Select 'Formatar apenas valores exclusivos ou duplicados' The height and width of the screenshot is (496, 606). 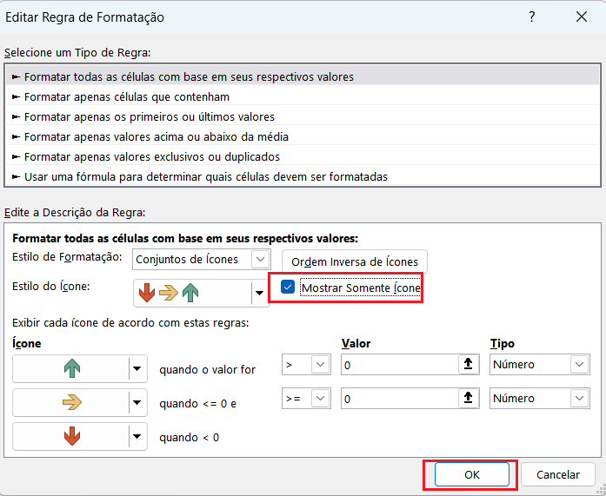coord(151,156)
